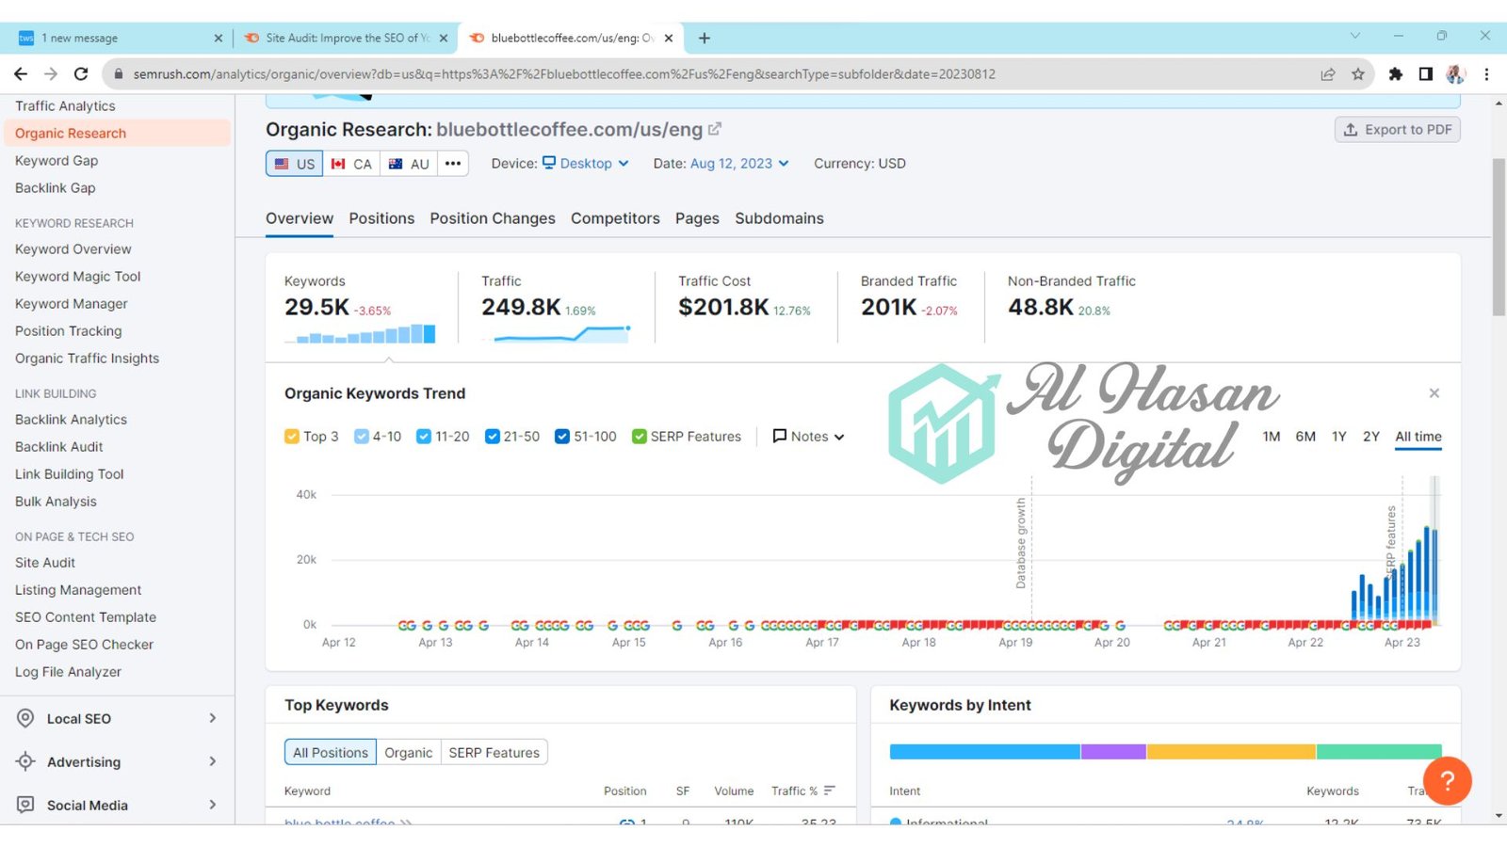Set trend range to 1M
This screenshot has height=847, width=1507.
(x=1272, y=437)
